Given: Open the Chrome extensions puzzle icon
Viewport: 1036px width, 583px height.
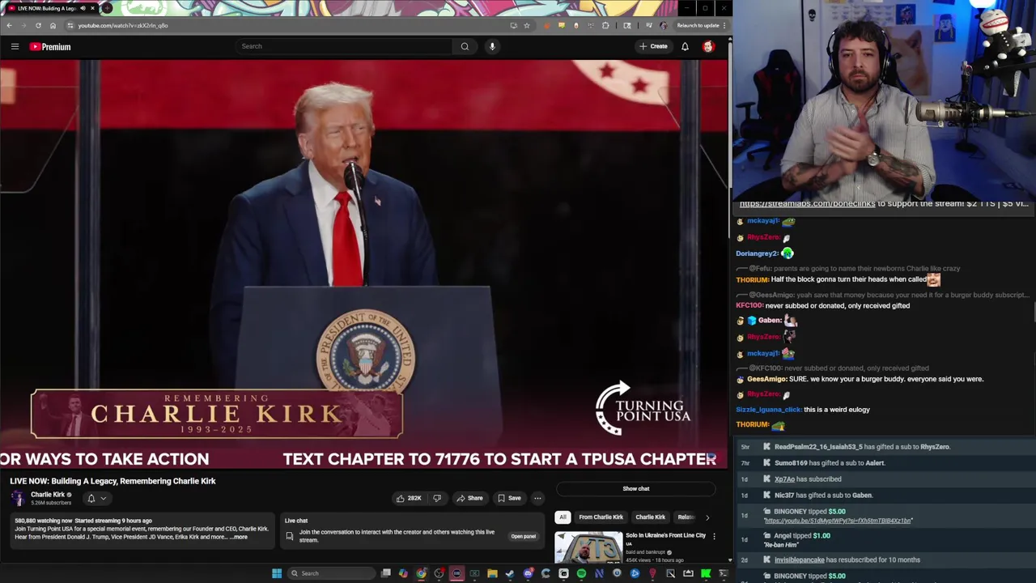Looking at the screenshot, I should pyautogui.click(x=605, y=25).
